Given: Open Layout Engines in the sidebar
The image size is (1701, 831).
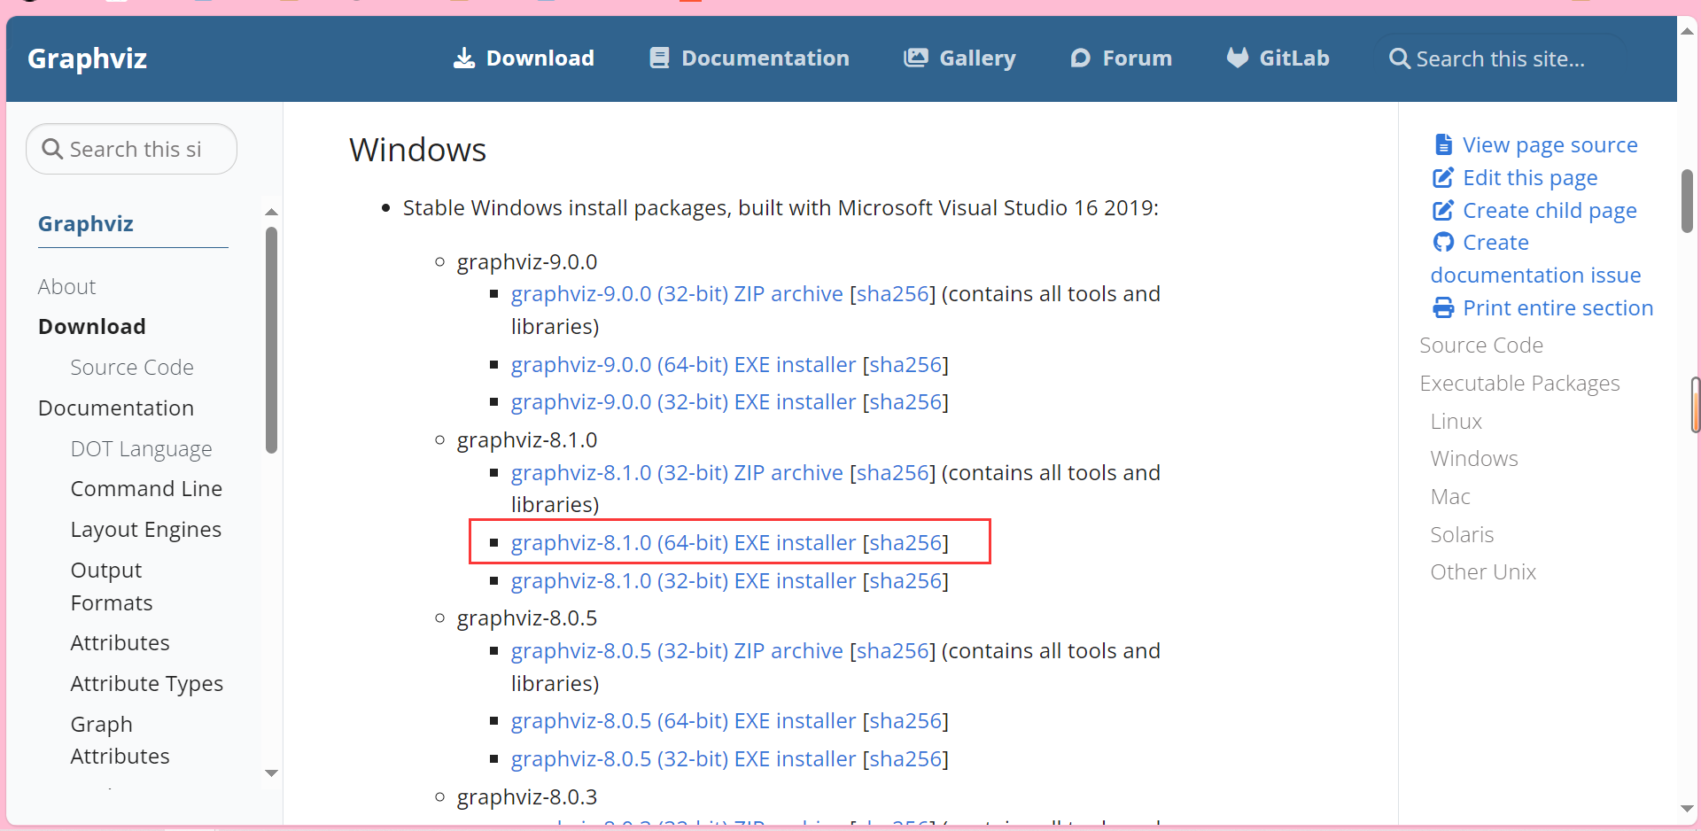Looking at the screenshot, I should pos(146,529).
